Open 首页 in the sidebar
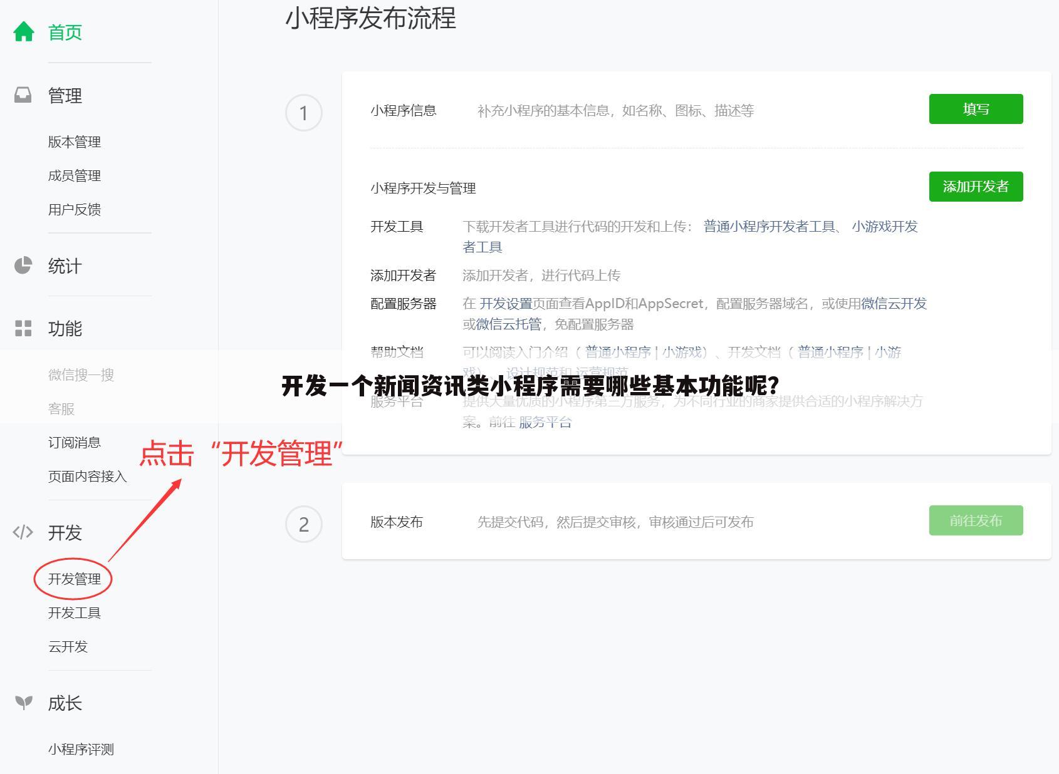The width and height of the screenshot is (1059, 774). (65, 32)
